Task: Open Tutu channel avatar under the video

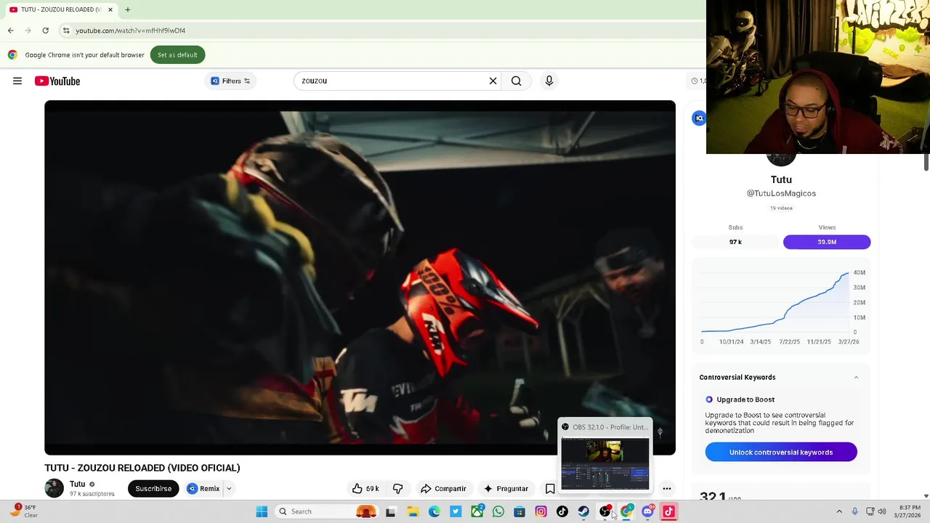Action: [54, 488]
